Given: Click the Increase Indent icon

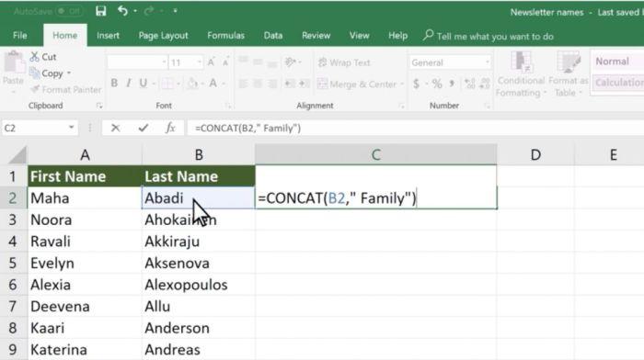Looking at the screenshot, I should 305,84.
